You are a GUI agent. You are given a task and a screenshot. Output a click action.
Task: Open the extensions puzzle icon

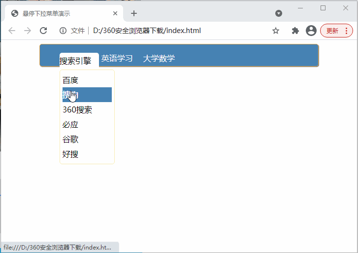coord(295,31)
